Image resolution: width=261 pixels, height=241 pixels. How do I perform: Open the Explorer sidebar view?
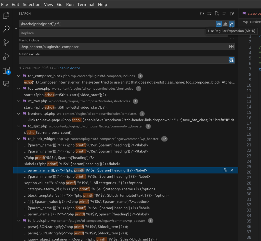tap(6, 15)
